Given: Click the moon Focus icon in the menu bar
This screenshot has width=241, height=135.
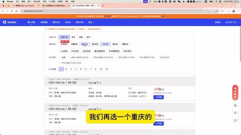Looking at the screenshot, I should (184, 1).
